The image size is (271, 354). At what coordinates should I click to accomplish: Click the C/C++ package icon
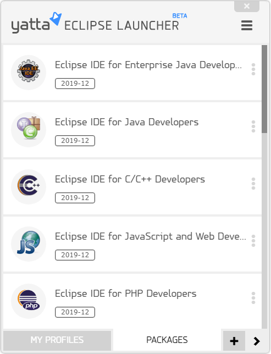pyautogui.click(x=29, y=187)
